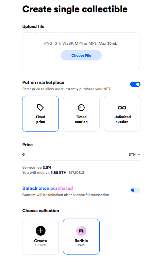Select the Timed auction option card

tap(81, 113)
